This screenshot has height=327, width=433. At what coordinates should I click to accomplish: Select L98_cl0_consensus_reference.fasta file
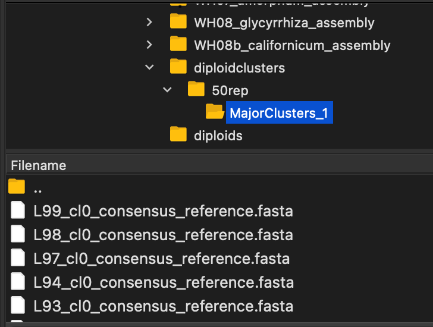coord(163,235)
